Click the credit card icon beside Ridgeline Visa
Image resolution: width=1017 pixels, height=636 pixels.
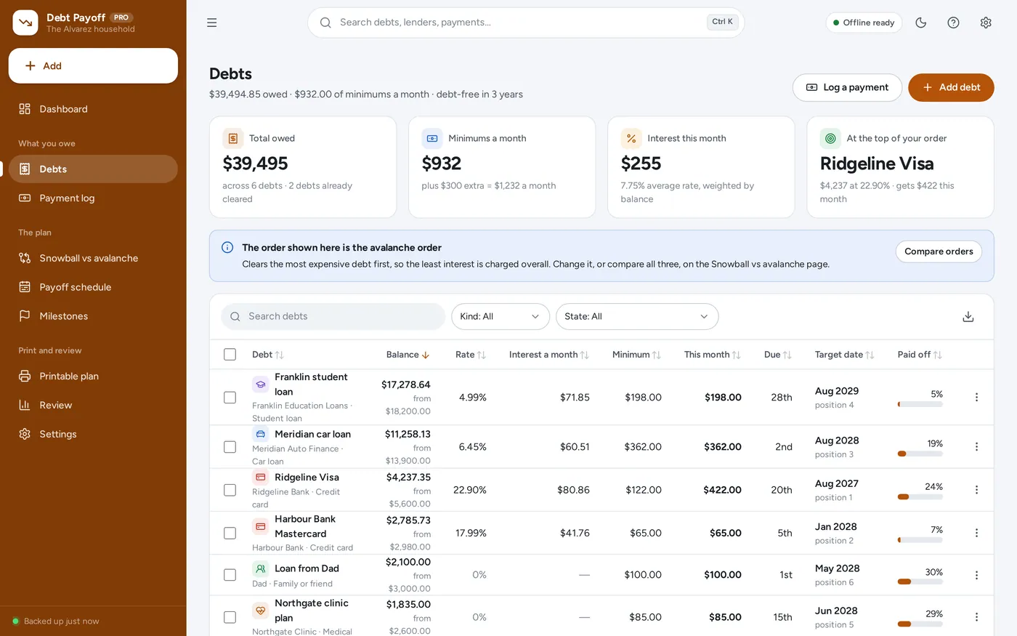tap(261, 477)
